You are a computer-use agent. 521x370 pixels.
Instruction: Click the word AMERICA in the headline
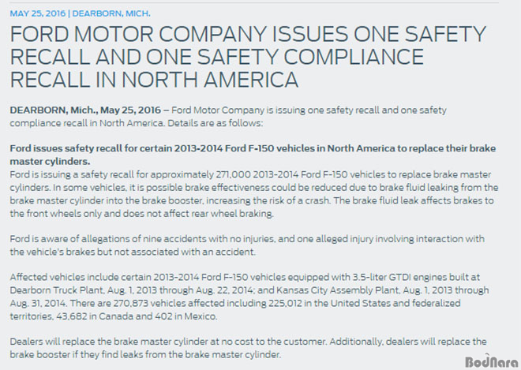tap(251, 80)
